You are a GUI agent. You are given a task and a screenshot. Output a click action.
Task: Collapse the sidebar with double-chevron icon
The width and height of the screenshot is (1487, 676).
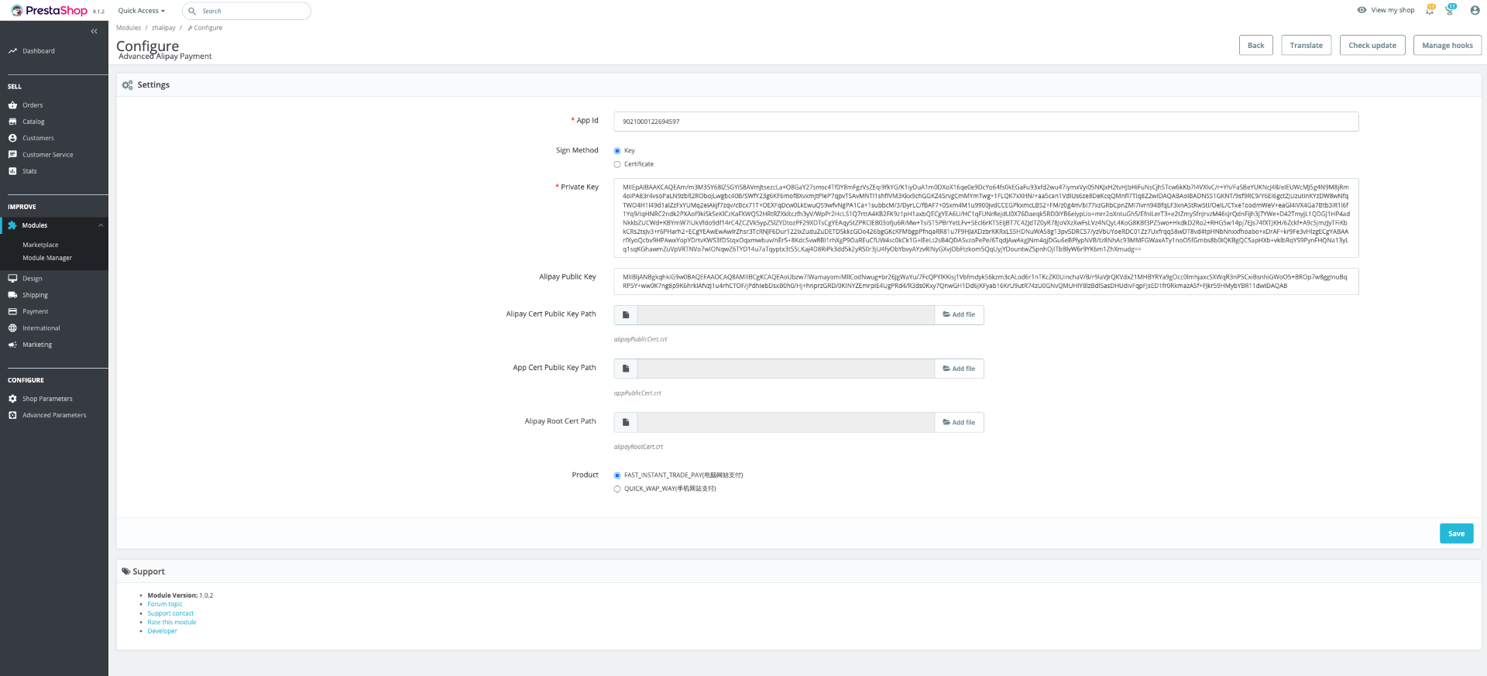pos(94,31)
